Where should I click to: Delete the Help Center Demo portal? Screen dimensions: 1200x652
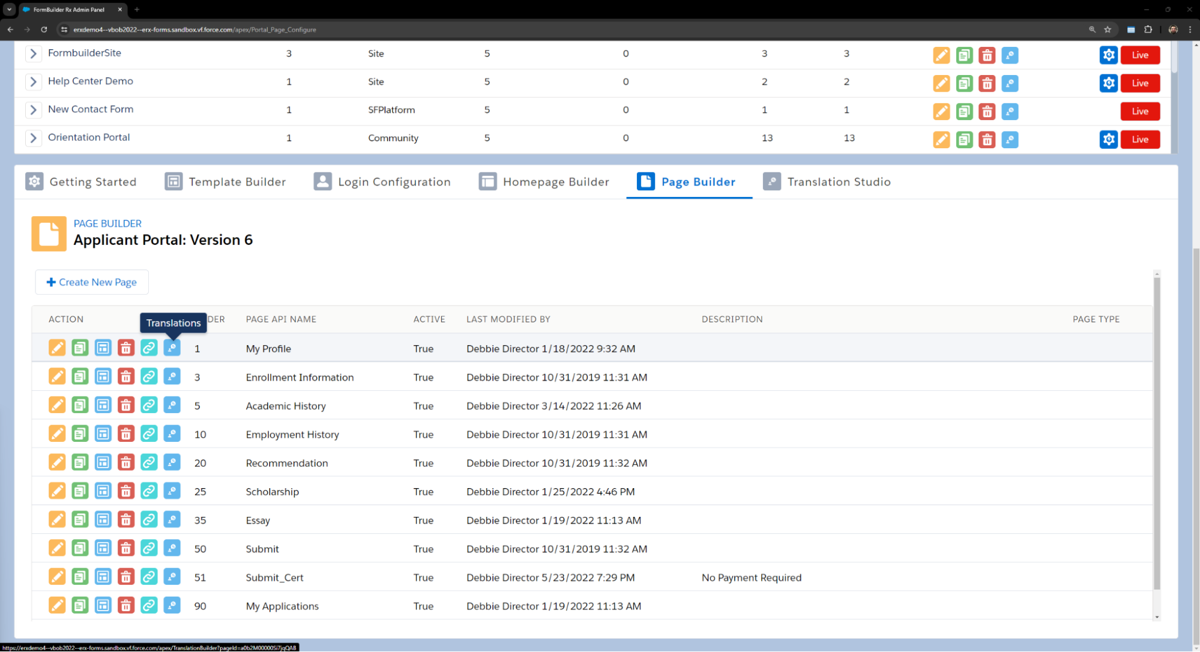987,83
